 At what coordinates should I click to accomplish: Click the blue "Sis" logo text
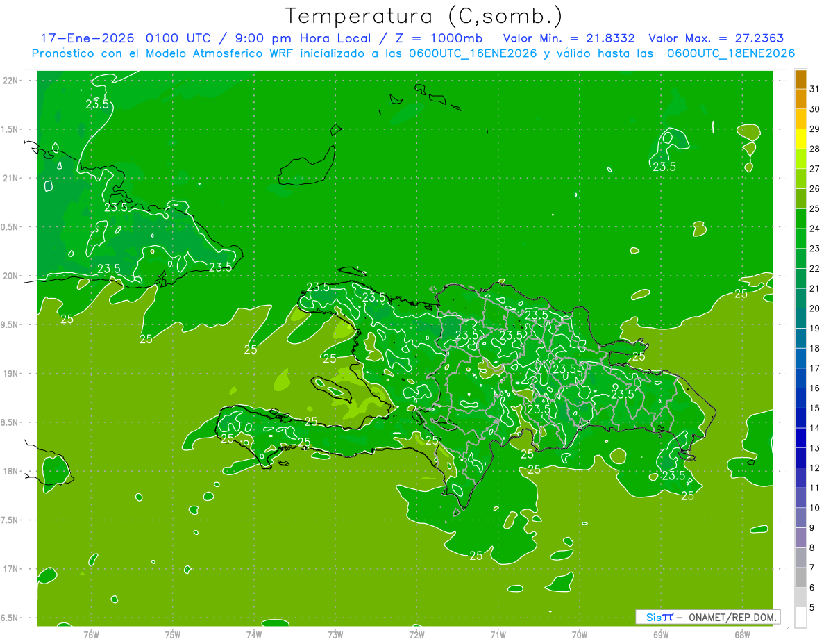pyautogui.click(x=654, y=617)
